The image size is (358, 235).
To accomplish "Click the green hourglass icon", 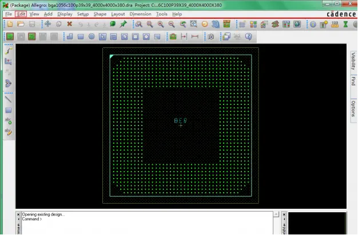I will pos(345,24).
